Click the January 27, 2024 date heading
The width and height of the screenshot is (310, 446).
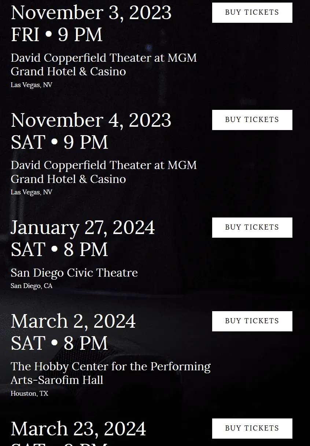tap(83, 227)
